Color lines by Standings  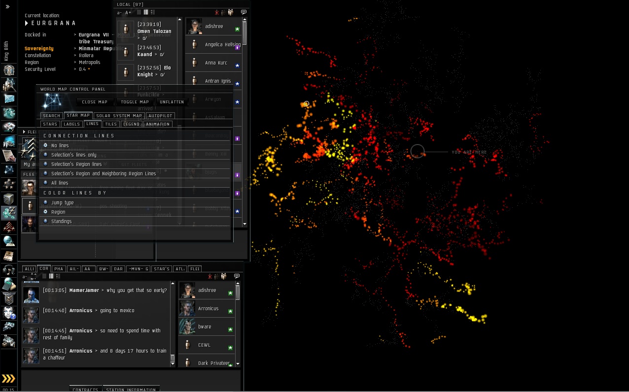point(46,221)
